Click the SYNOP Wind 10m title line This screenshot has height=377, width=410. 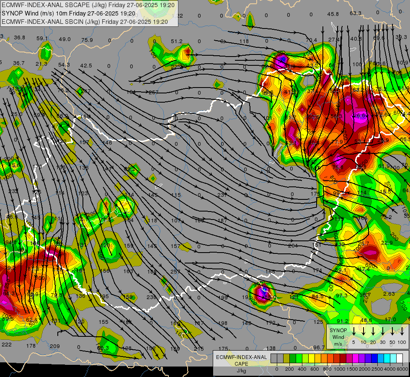click(69, 13)
